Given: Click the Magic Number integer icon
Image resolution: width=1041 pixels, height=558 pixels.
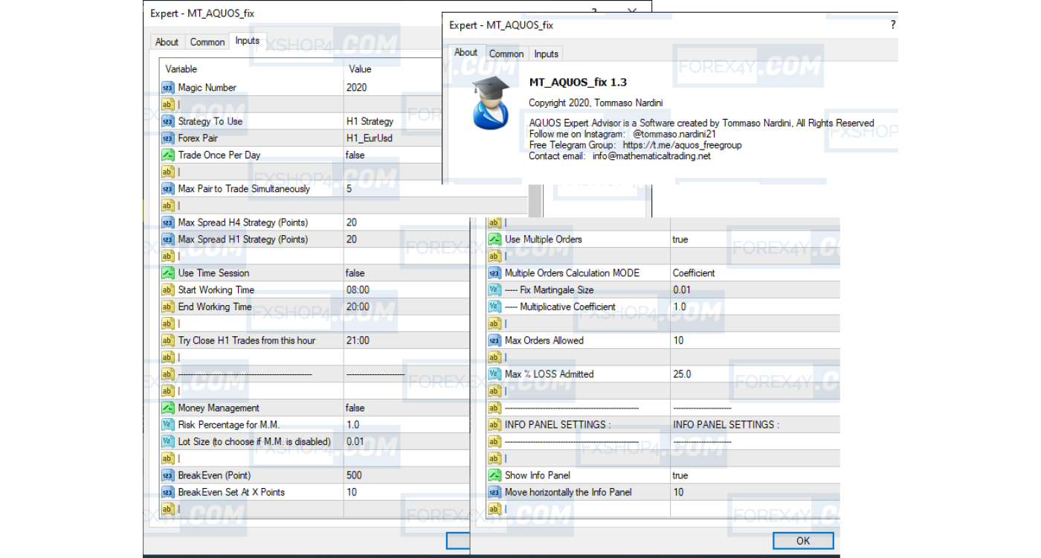Looking at the screenshot, I should point(167,88).
